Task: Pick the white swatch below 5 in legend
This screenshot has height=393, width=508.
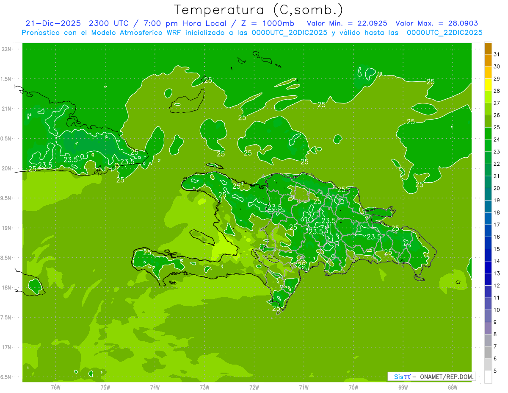Action: (488, 377)
